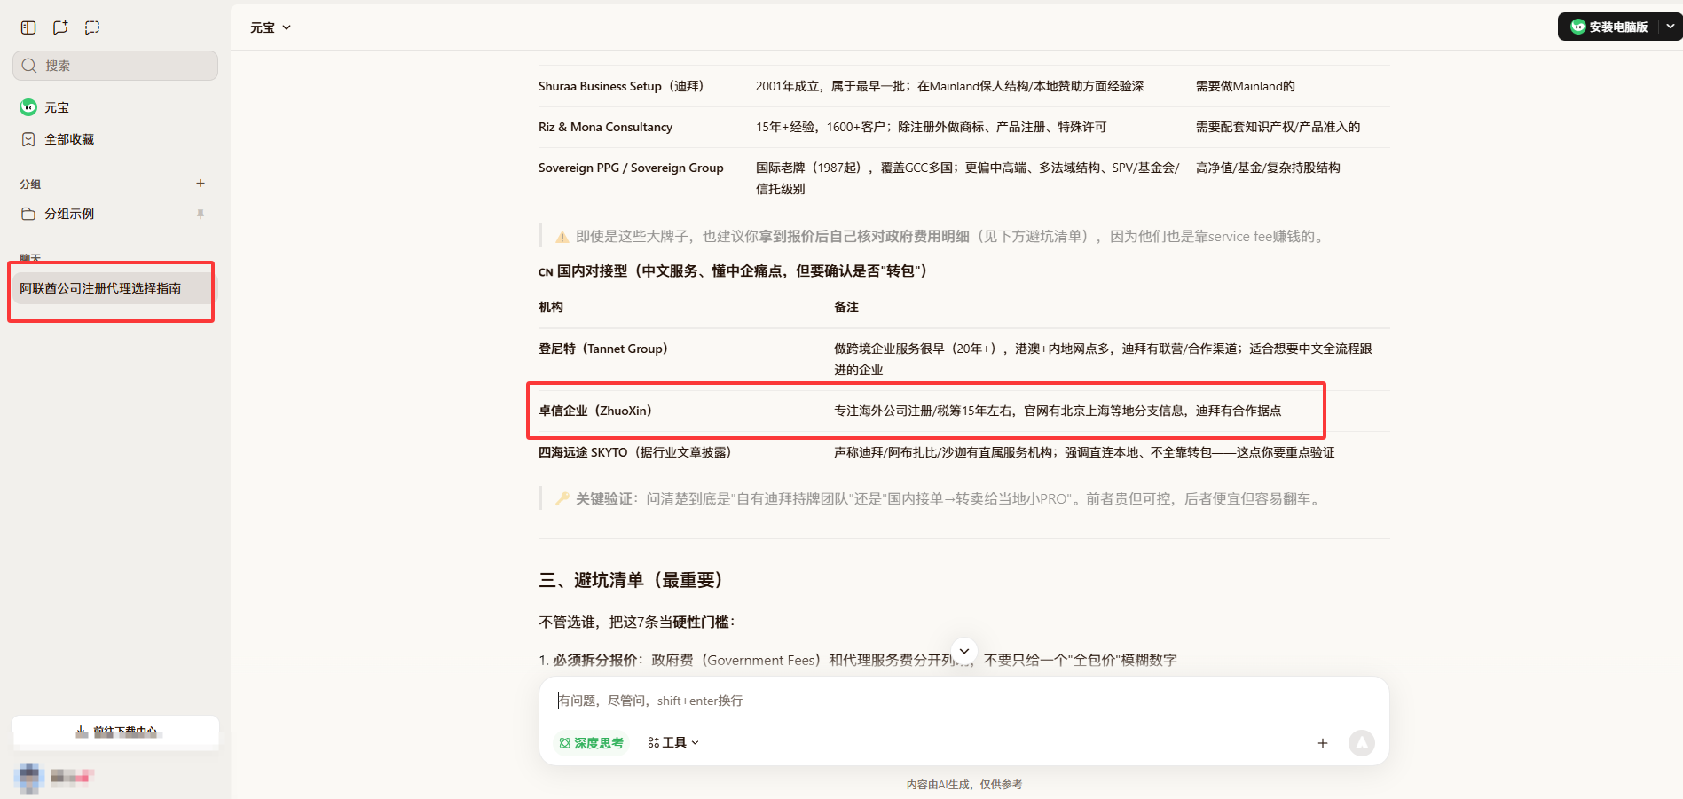
Task: Click the green logo on 安装电脑版
Action: (1578, 27)
